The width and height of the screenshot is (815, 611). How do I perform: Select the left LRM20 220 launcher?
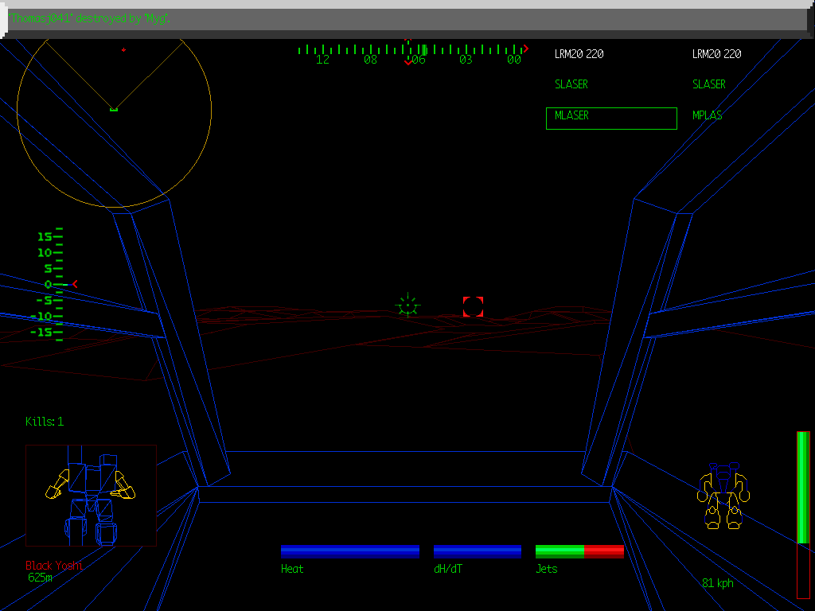[x=578, y=53]
